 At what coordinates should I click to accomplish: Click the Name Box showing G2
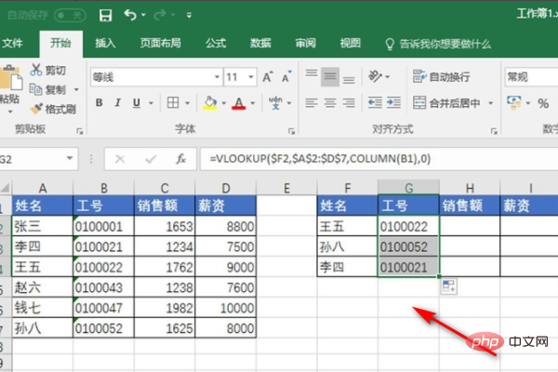[x=38, y=159]
